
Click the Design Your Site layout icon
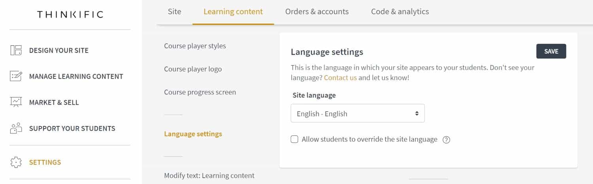pyautogui.click(x=16, y=50)
